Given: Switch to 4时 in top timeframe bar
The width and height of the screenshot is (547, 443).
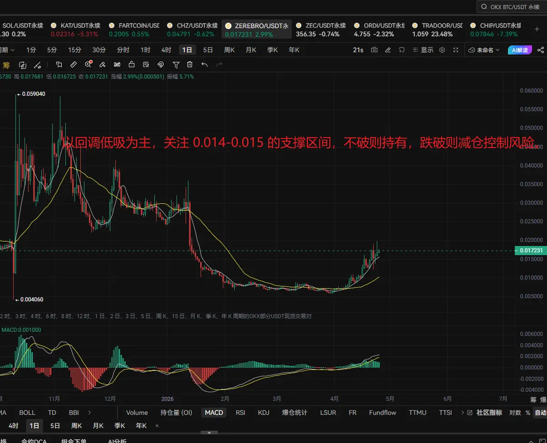Looking at the screenshot, I should pyautogui.click(x=166, y=50).
